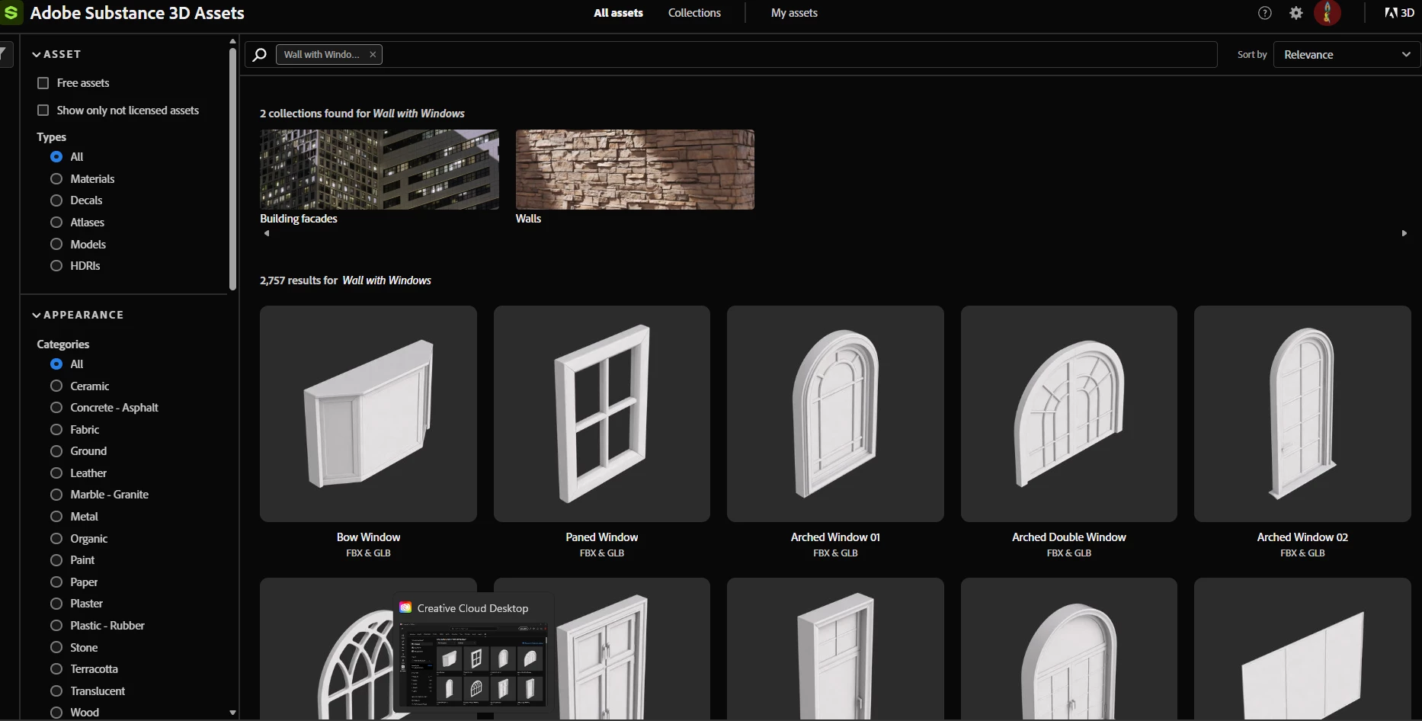Choose the Paper category

pos(56,582)
